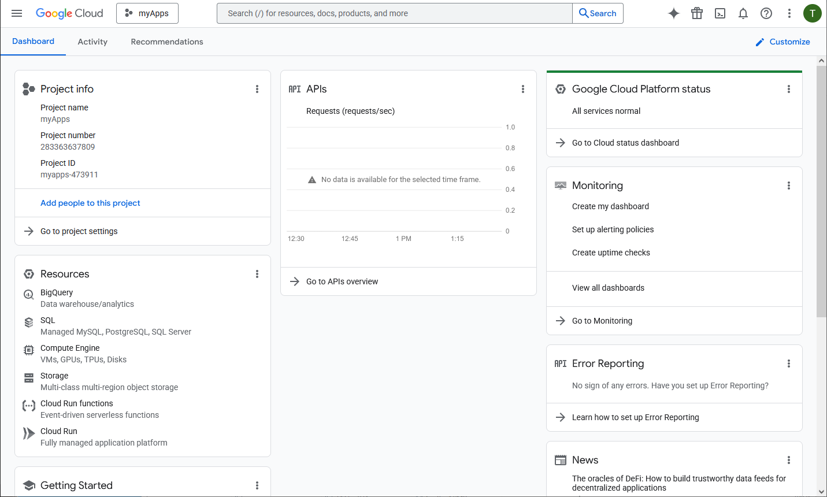Image resolution: width=827 pixels, height=497 pixels.
Task: Go to APIs overview
Action: [342, 281]
